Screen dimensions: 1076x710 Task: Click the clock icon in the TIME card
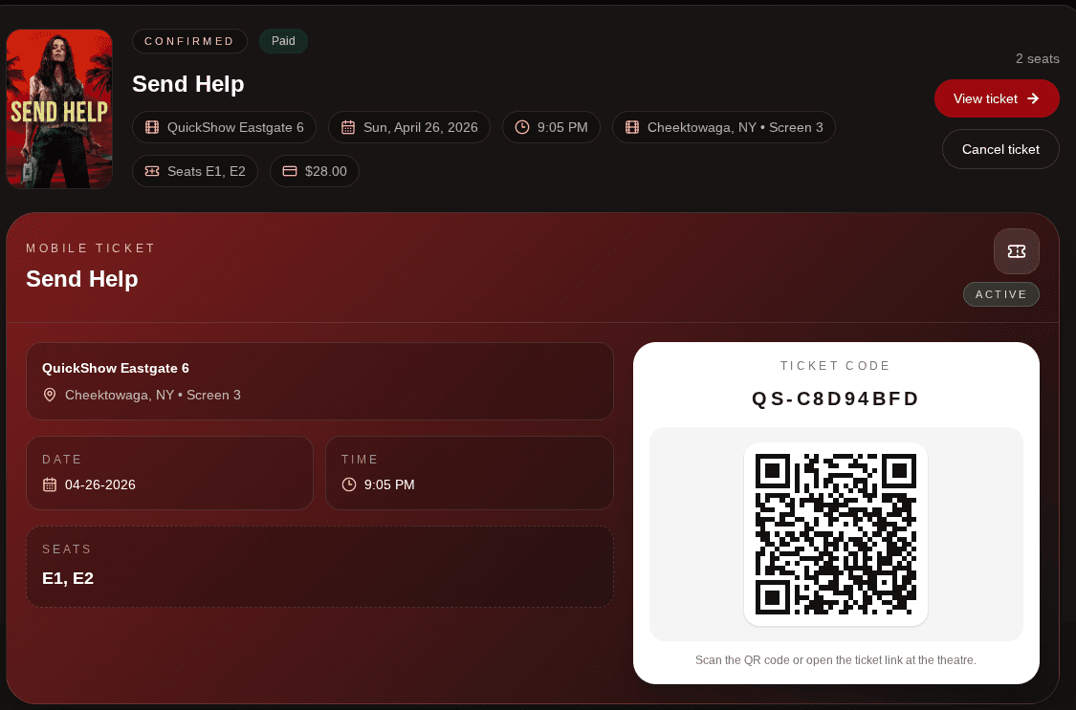[x=348, y=484]
